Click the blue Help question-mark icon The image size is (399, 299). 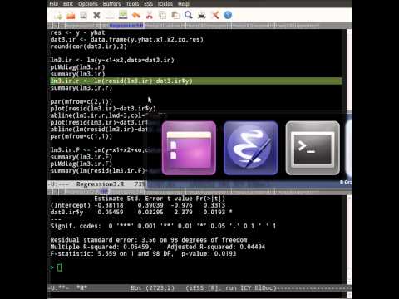228,15
